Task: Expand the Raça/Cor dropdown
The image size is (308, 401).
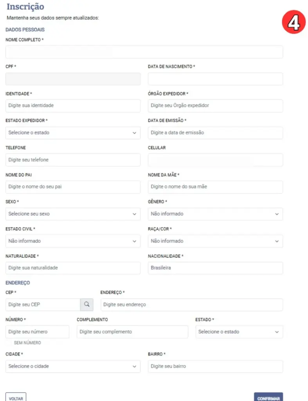Action: coord(215,241)
